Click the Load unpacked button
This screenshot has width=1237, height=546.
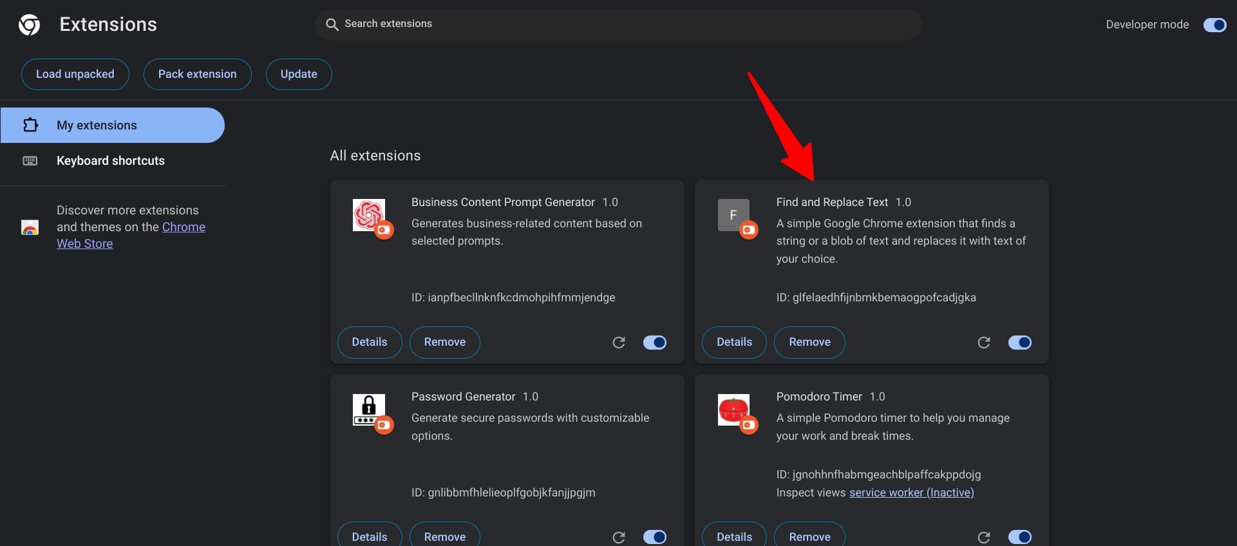(75, 74)
